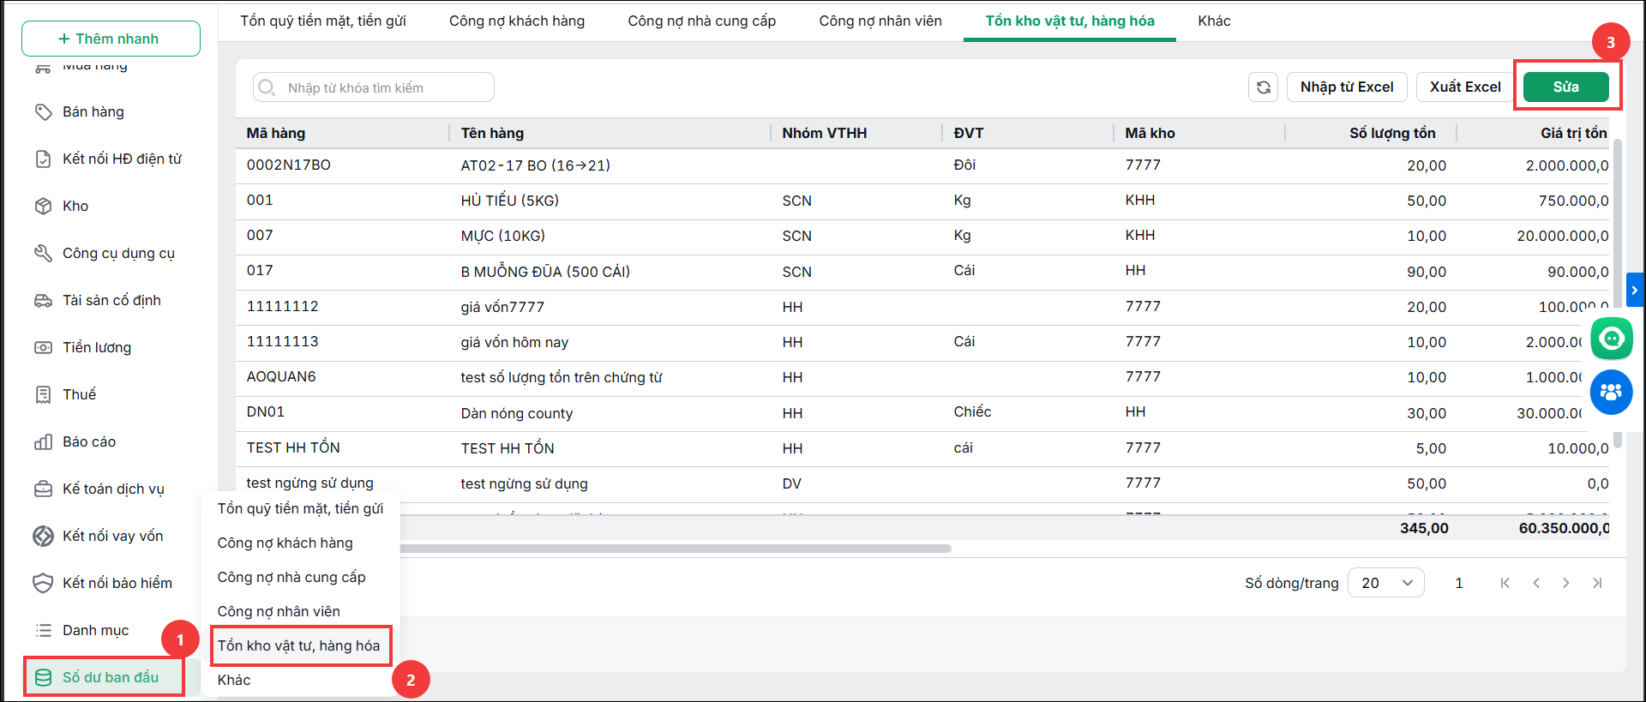Go to the first page
1646x702 pixels.
tap(1505, 583)
